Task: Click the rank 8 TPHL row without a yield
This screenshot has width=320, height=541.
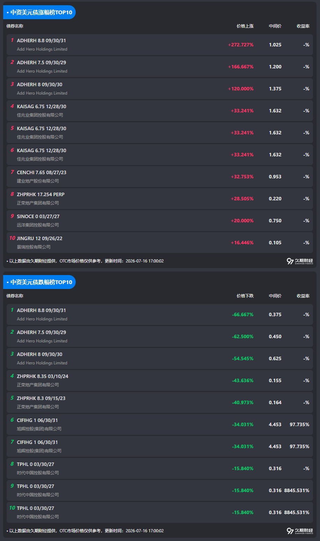Action: point(160,468)
